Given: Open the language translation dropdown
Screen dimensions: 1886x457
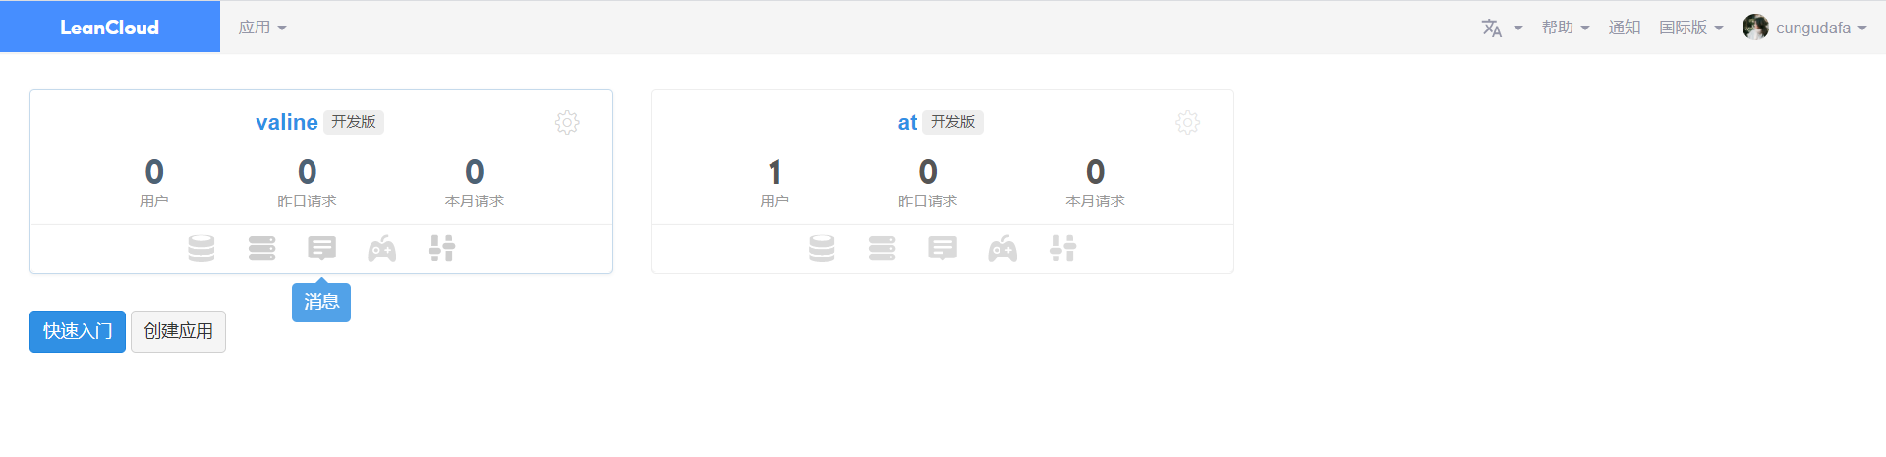Looking at the screenshot, I should point(1502,28).
